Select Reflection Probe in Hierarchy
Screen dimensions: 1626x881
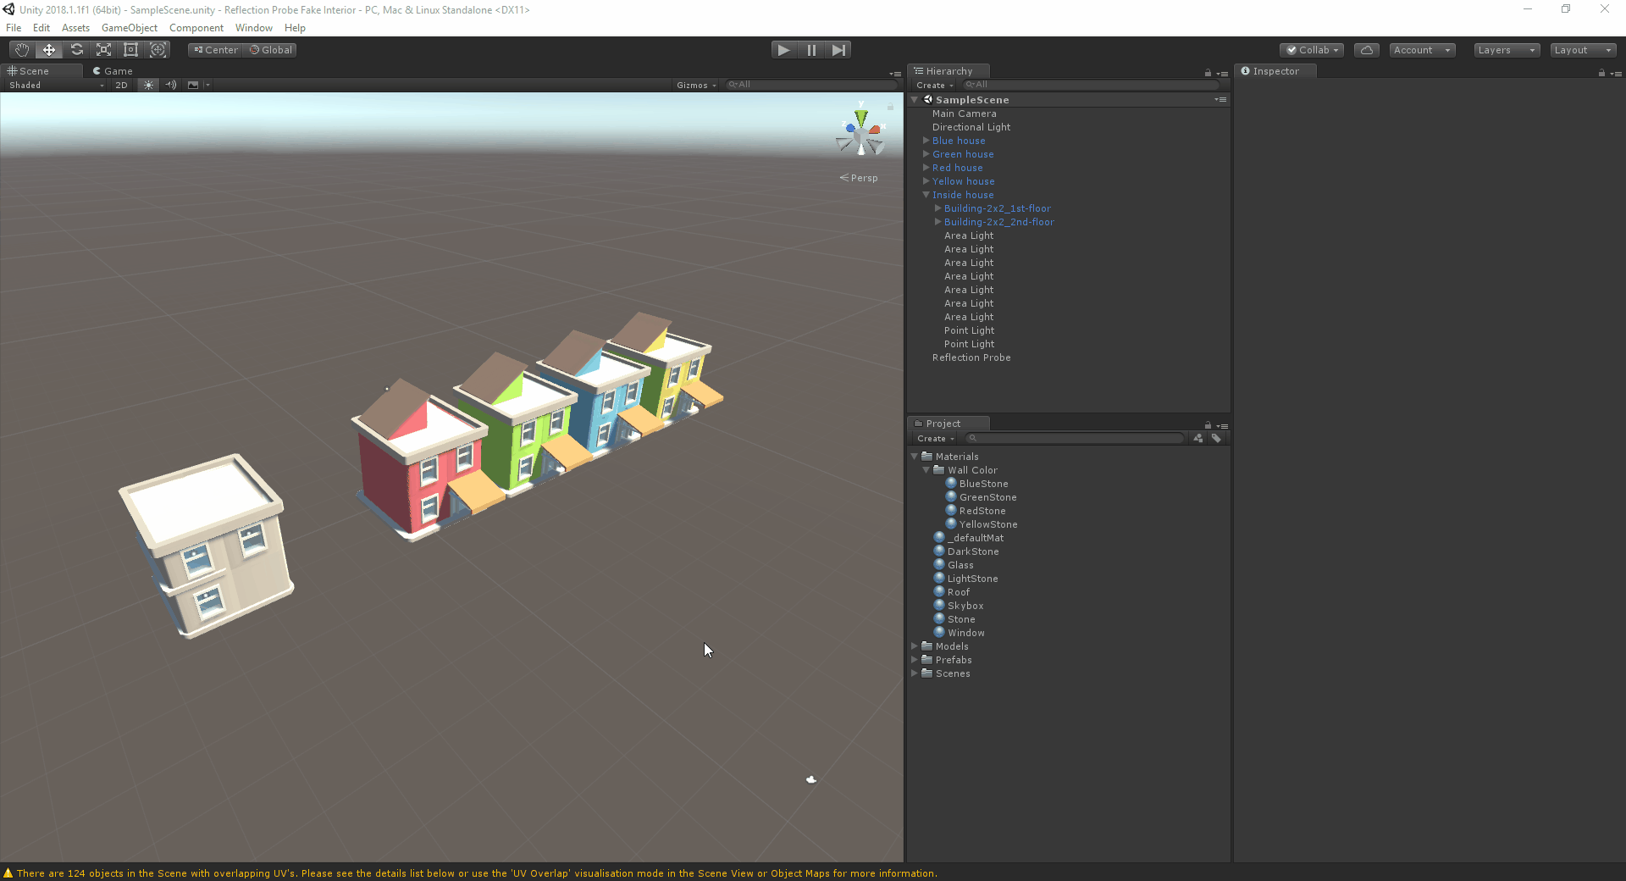click(971, 357)
